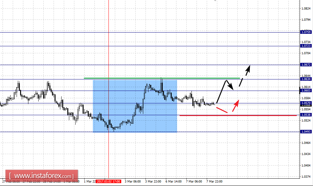Click the 1.0538 price level label
The height and width of the screenshot is (186, 313).
coord(306,115)
